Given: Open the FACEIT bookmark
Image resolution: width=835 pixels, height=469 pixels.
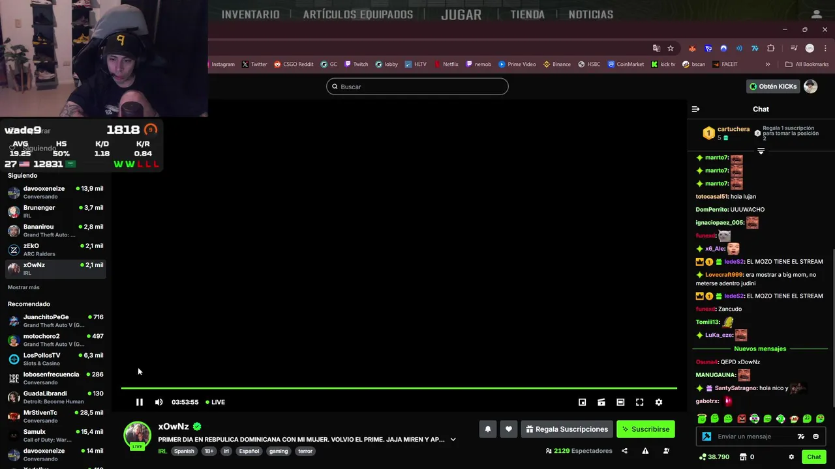Looking at the screenshot, I should tap(725, 64).
